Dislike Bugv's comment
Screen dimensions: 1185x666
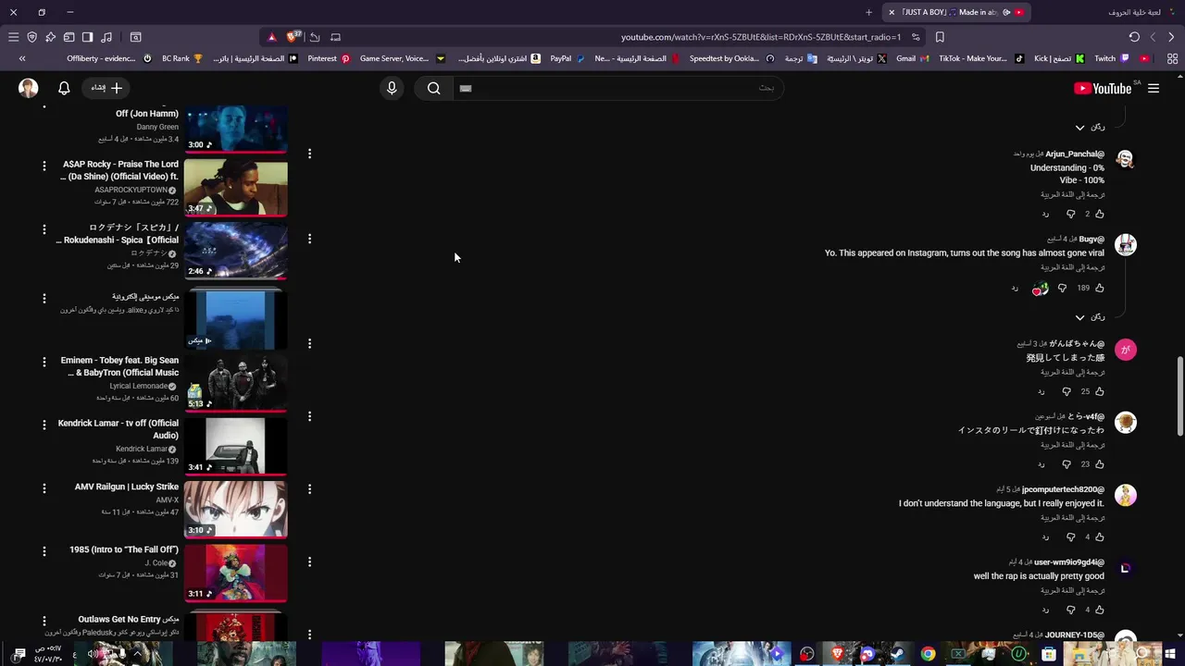[x=1062, y=288]
